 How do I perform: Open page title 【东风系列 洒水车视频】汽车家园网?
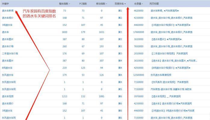pyautogui.click(x=170, y=82)
